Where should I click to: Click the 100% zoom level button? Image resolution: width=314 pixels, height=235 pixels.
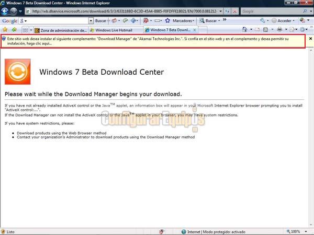(x=294, y=231)
